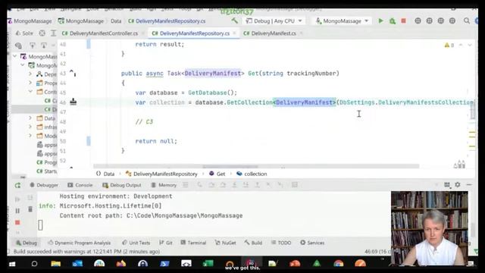
Task: Open the Git tool window
Action: coord(166,243)
